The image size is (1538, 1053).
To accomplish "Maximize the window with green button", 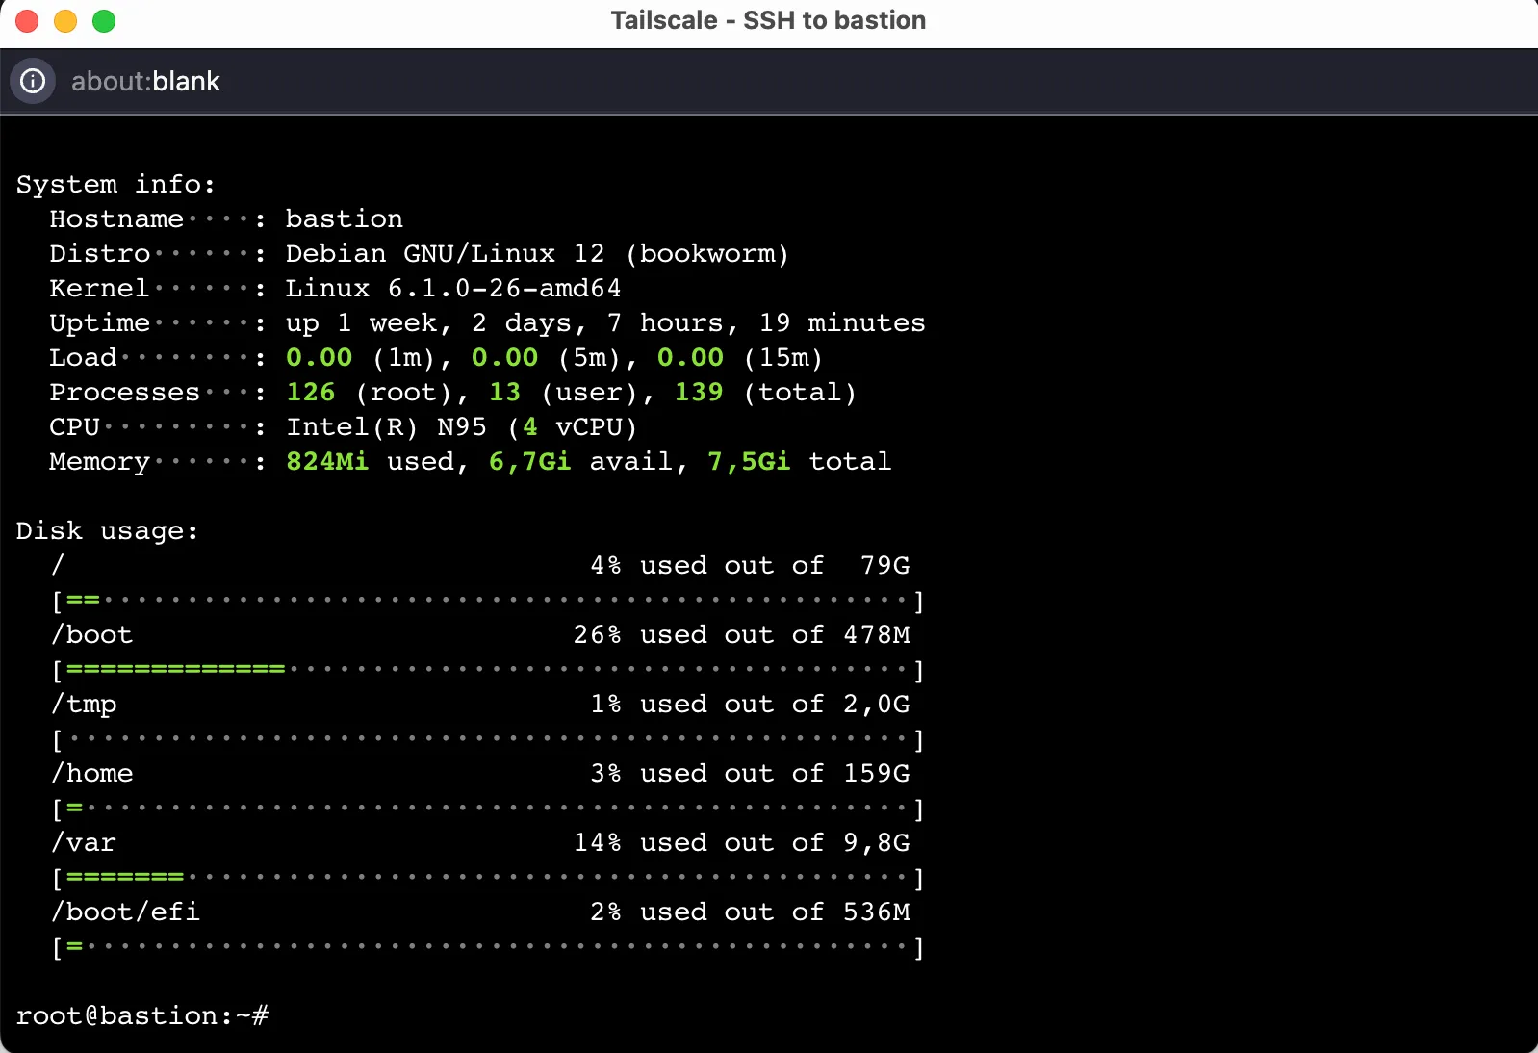I will click(x=104, y=21).
